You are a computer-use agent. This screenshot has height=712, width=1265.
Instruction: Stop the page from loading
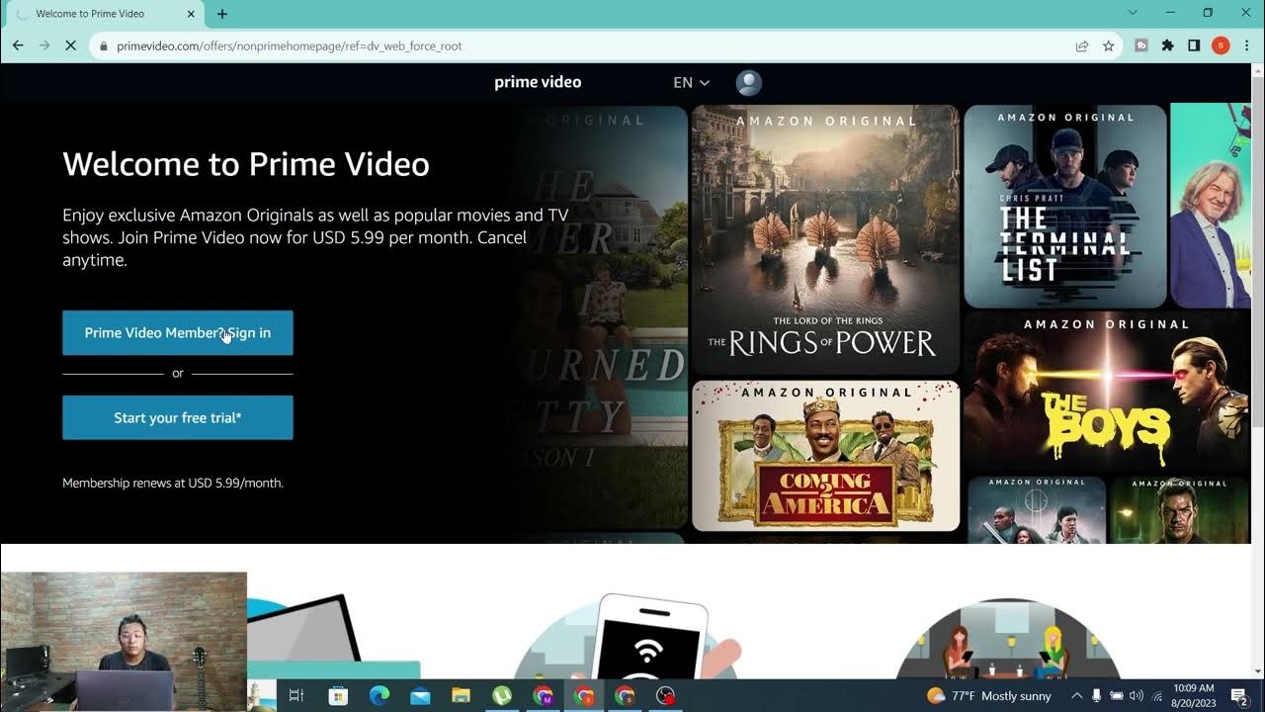[x=71, y=45]
